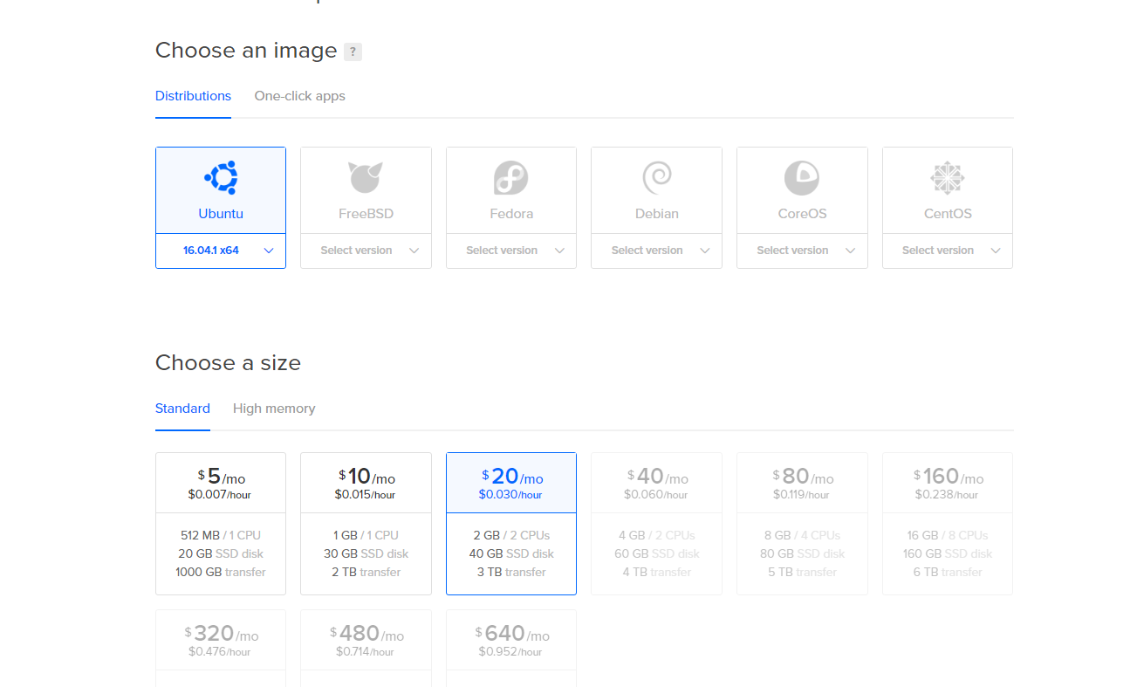The width and height of the screenshot is (1137, 687).
Task: Switch to the Distributions tab
Action: coord(193,96)
